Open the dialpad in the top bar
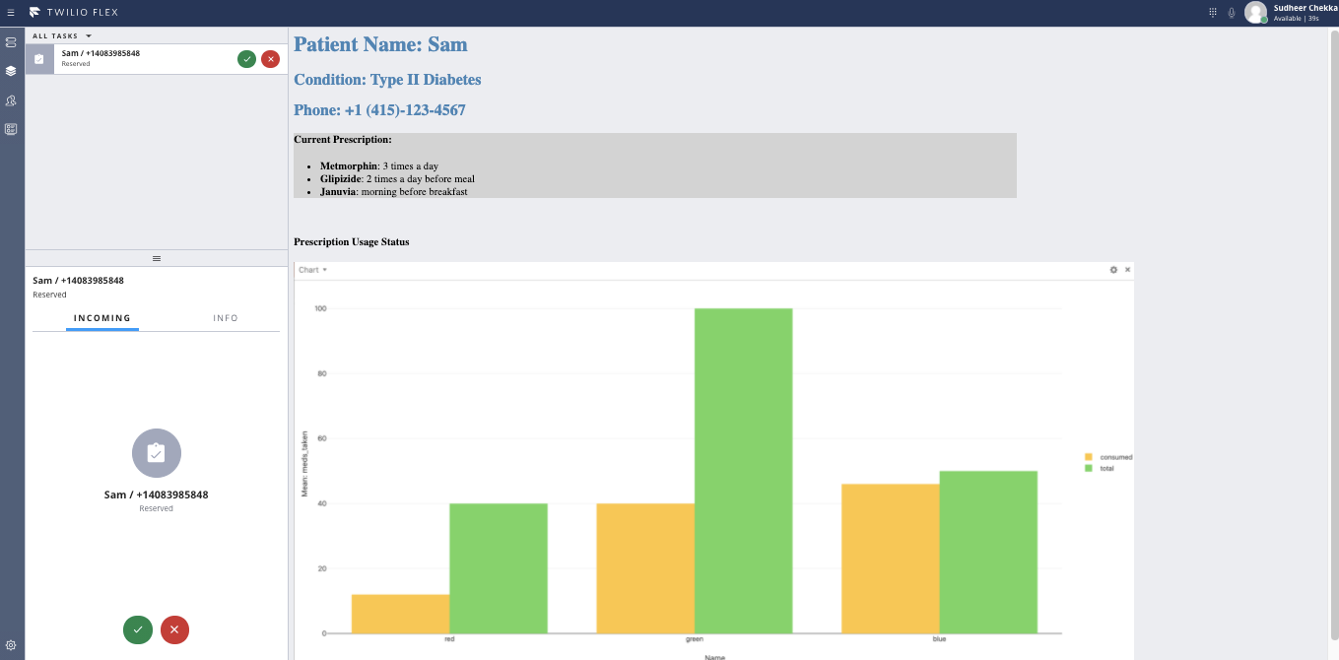 (1213, 13)
